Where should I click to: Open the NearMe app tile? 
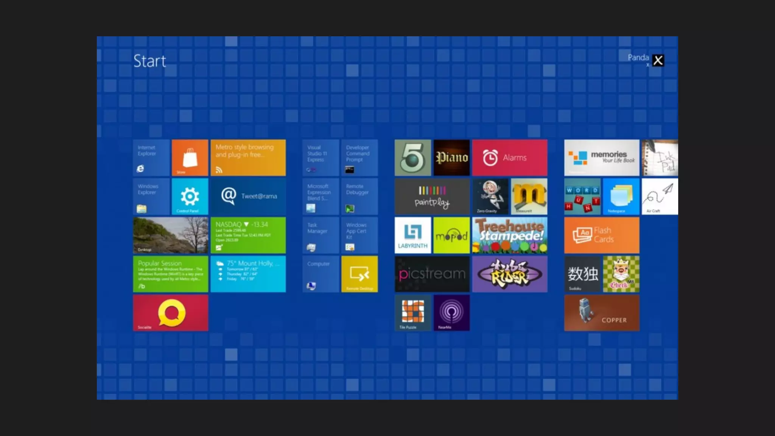[451, 313]
